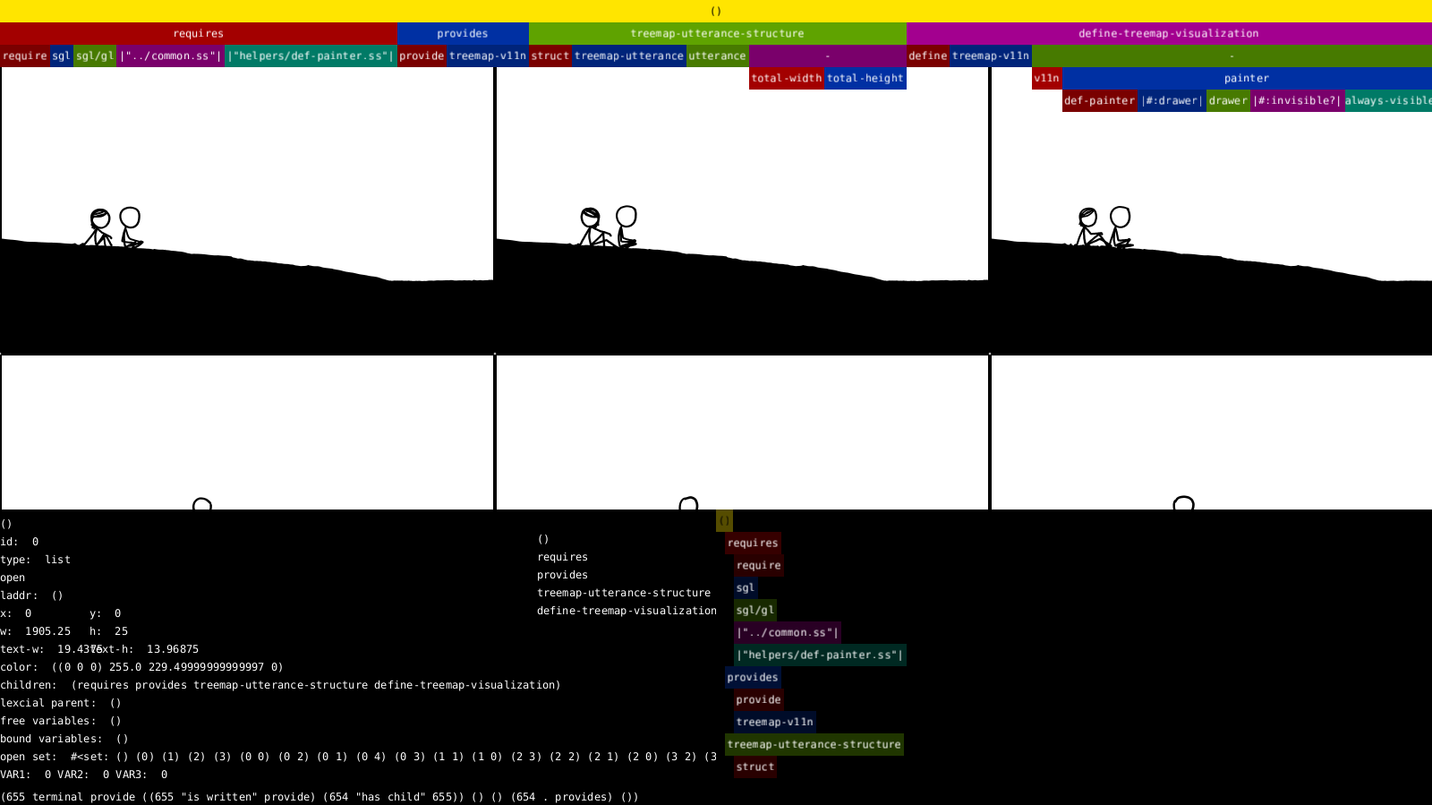The width and height of the screenshot is (1432, 805).
Task: Select the teal "always-visible" cell
Action: point(1387,100)
